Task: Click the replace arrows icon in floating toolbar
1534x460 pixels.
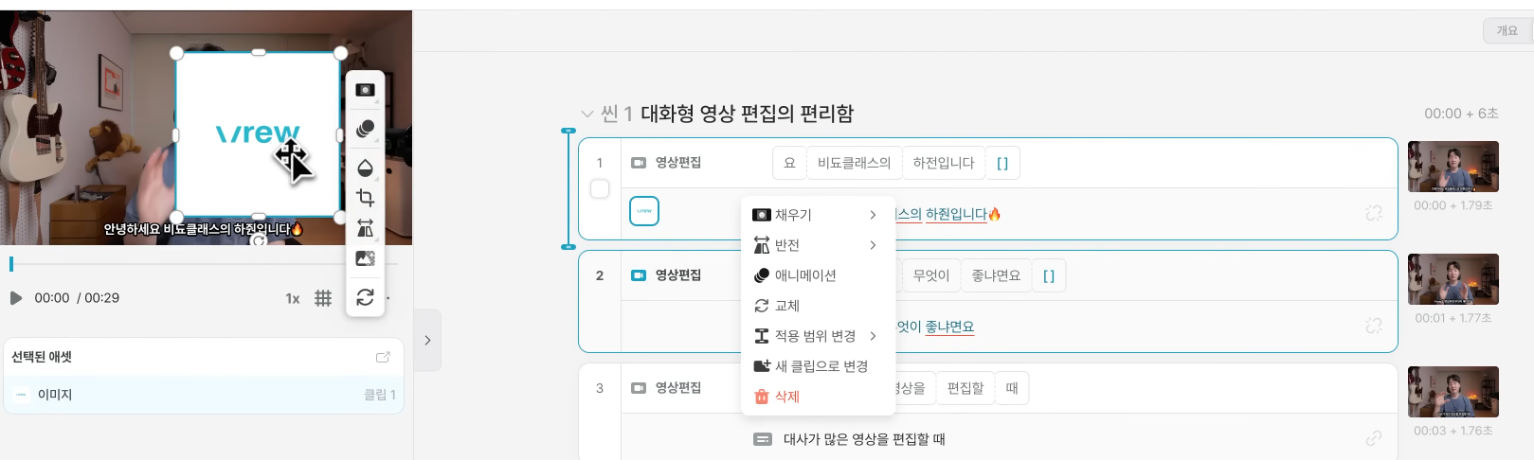Action: coord(365,297)
